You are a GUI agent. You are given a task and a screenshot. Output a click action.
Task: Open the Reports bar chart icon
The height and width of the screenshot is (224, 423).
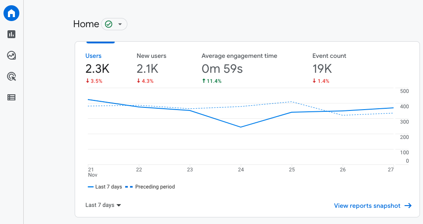click(11, 34)
